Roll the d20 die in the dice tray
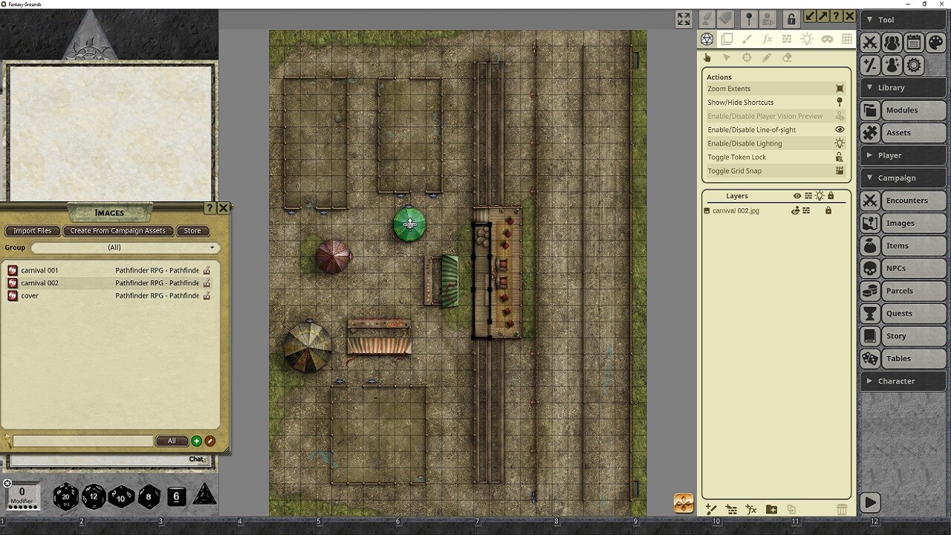The height and width of the screenshot is (535, 951). pyautogui.click(x=66, y=497)
